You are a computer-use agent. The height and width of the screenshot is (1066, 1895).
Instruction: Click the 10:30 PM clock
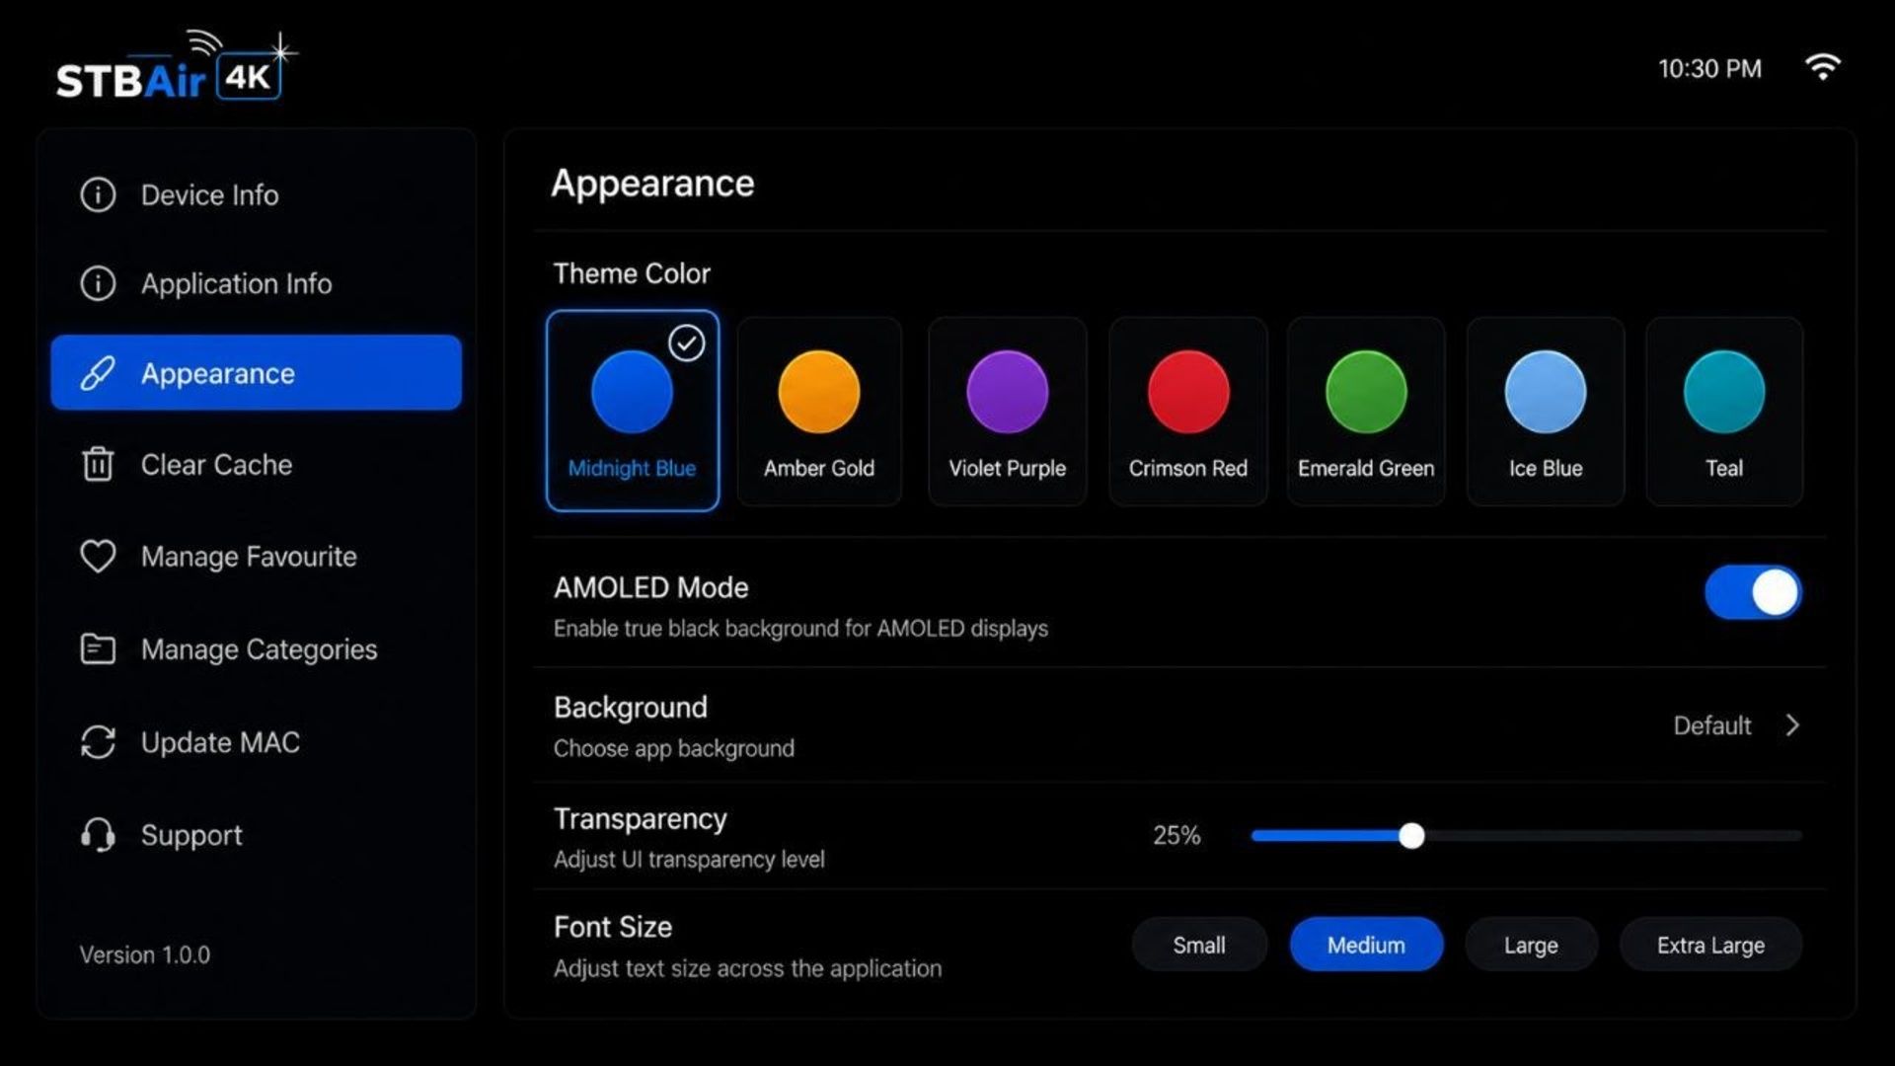tap(1709, 68)
